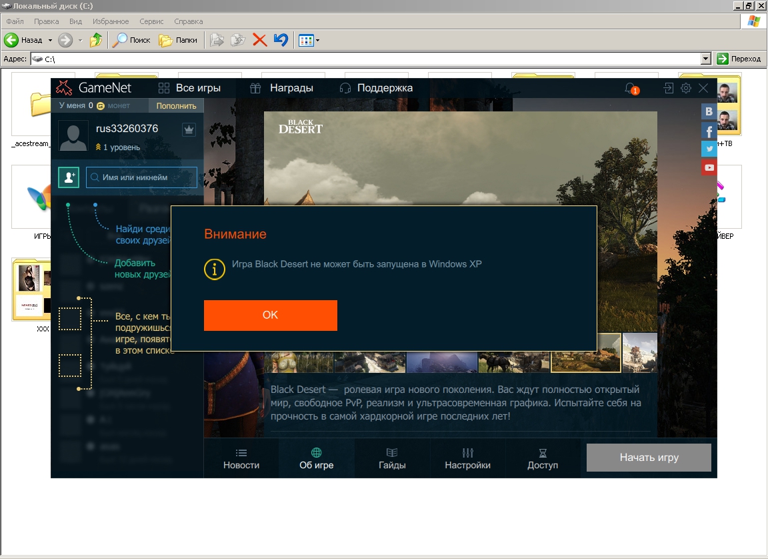
Task: Open the Поддержка section
Action: pyautogui.click(x=376, y=88)
